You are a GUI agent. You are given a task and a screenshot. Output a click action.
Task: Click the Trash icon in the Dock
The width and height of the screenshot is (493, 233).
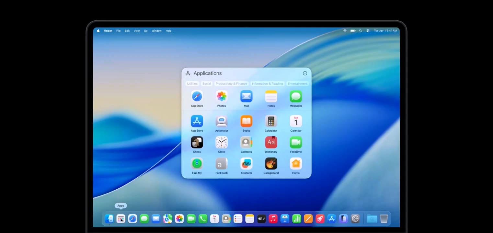384,219
